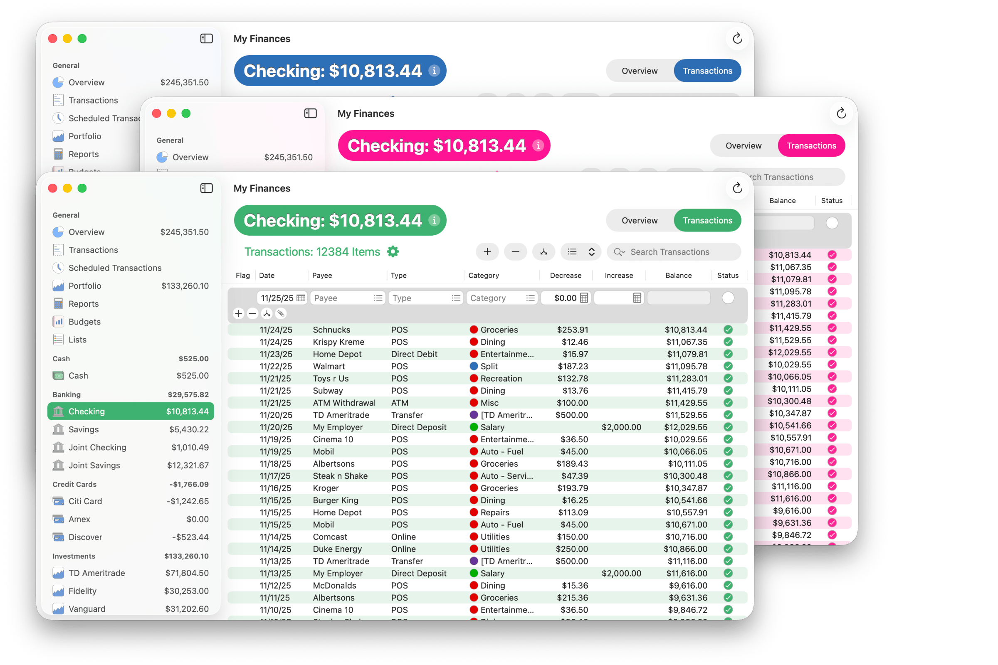Toggle the sidebar icon in the front green window
The image size is (998, 665).
206,188
